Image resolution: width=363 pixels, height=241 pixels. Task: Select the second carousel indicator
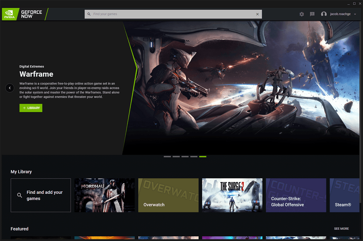(x=176, y=157)
